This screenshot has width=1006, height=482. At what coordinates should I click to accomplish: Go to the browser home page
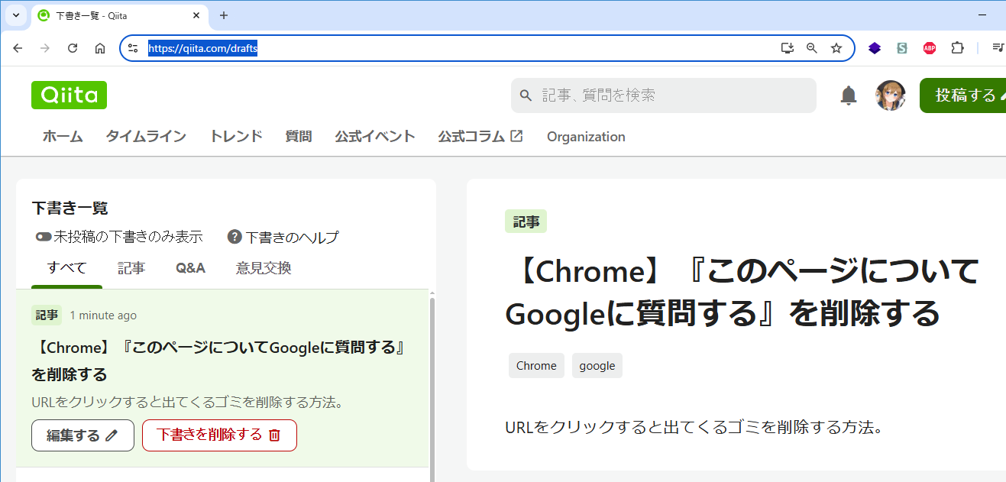100,48
